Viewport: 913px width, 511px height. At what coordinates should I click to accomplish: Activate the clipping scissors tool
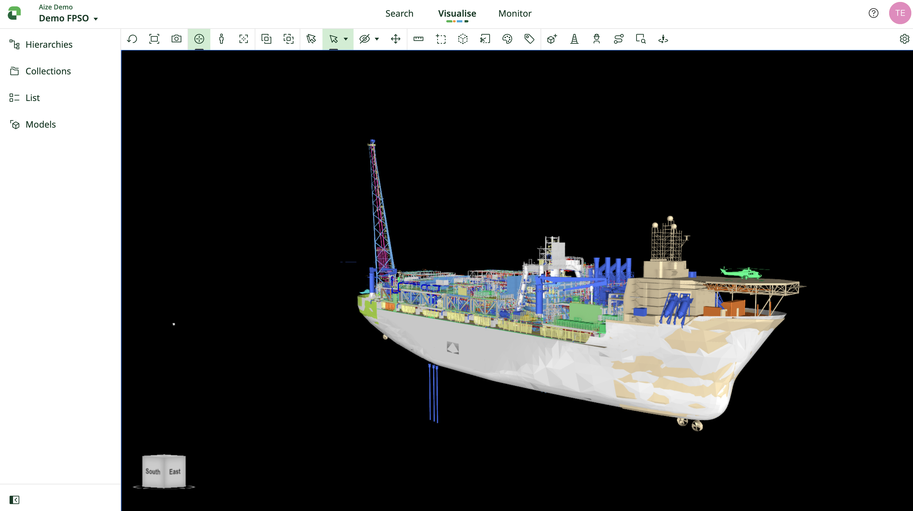coord(485,39)
